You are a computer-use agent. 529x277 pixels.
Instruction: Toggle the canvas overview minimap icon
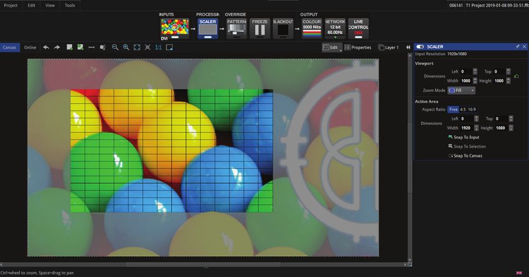(169, 47)
